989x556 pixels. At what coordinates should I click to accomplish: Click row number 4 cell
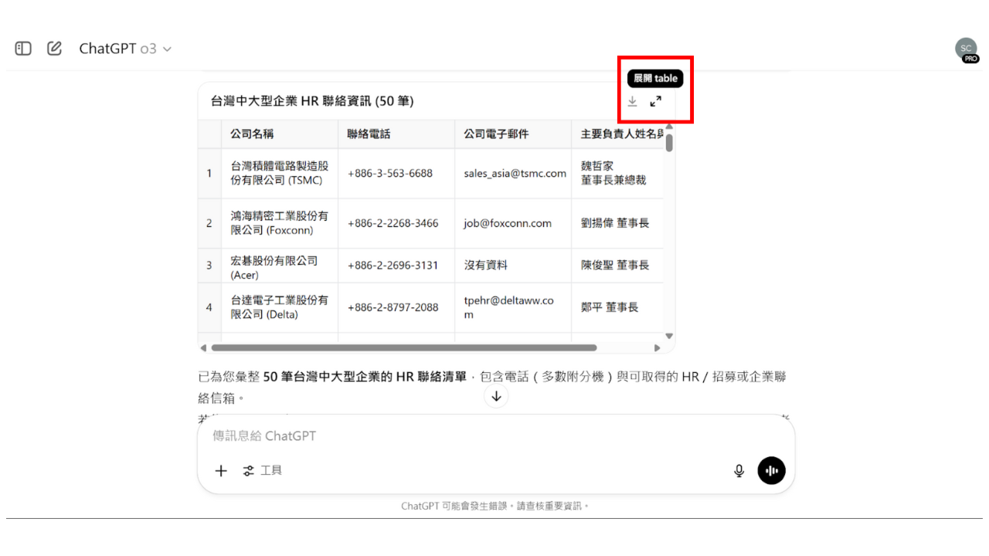tap(209, 307)
